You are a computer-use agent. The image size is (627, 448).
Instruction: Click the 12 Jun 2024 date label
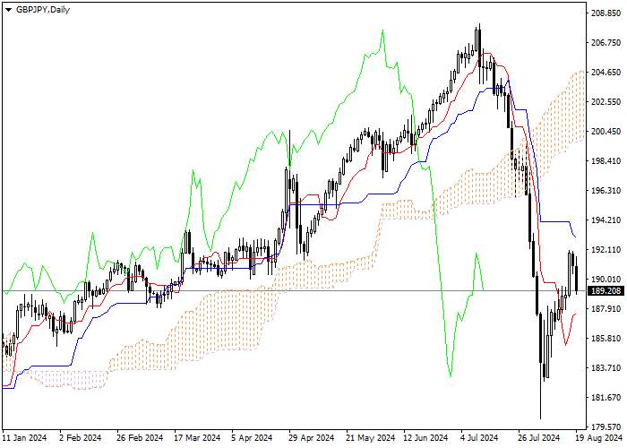425,437
